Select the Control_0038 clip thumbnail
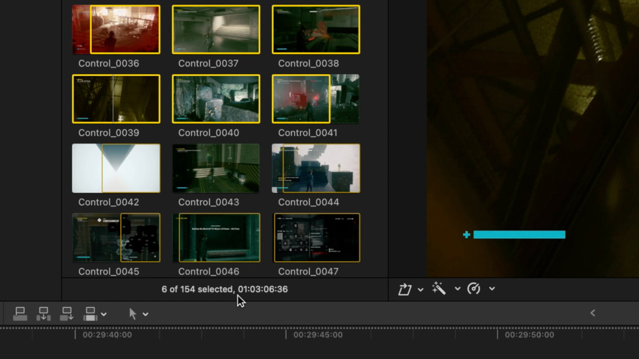Screen dimensions: 639x359 [x=316, y=30]
